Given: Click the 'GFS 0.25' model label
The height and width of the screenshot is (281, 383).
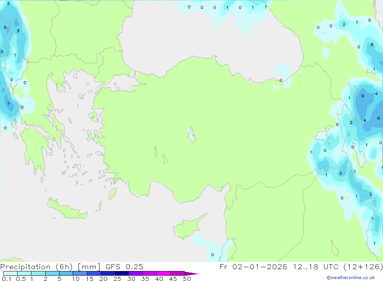Looking at the screenshot, I should (x=124, y=267).
